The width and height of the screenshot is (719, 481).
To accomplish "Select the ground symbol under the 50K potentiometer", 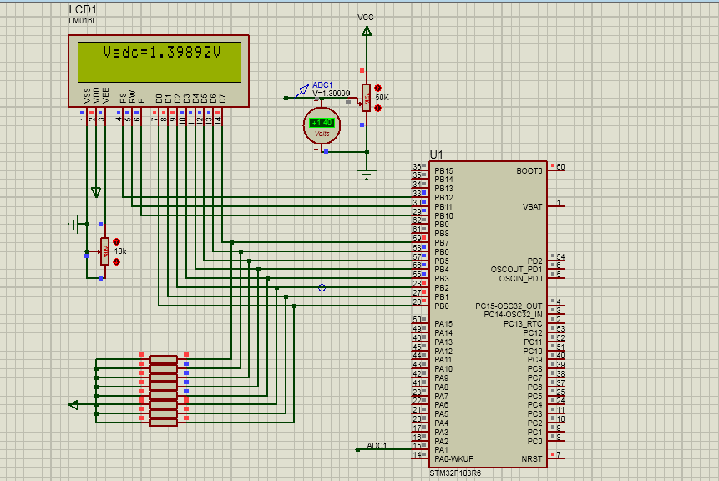I will 367,174.
